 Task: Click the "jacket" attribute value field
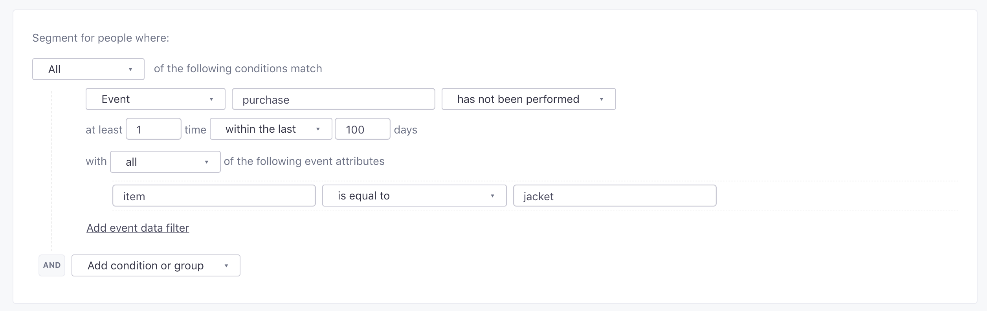(x=615, y=196)
